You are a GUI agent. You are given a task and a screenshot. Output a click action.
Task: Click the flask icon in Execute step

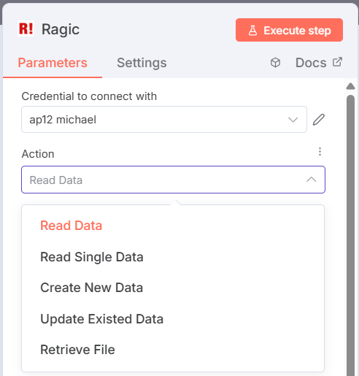(252, 31)
